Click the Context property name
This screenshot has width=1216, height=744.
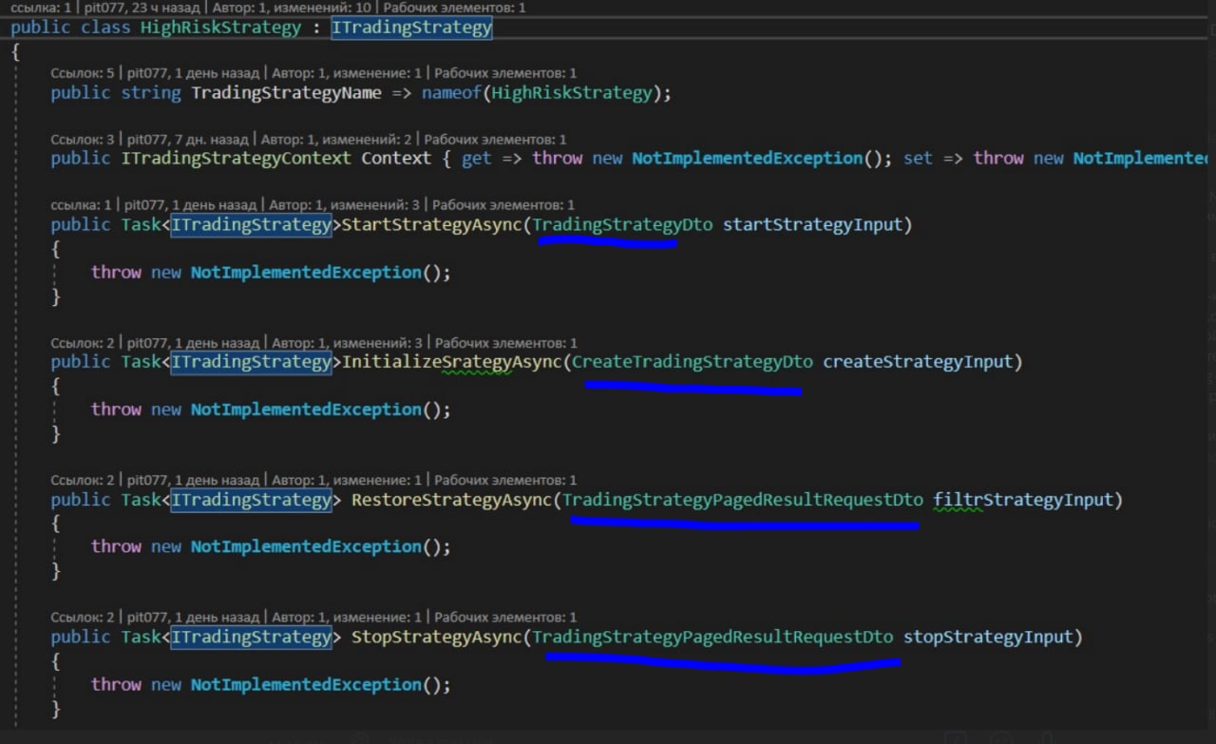(396, 159)
